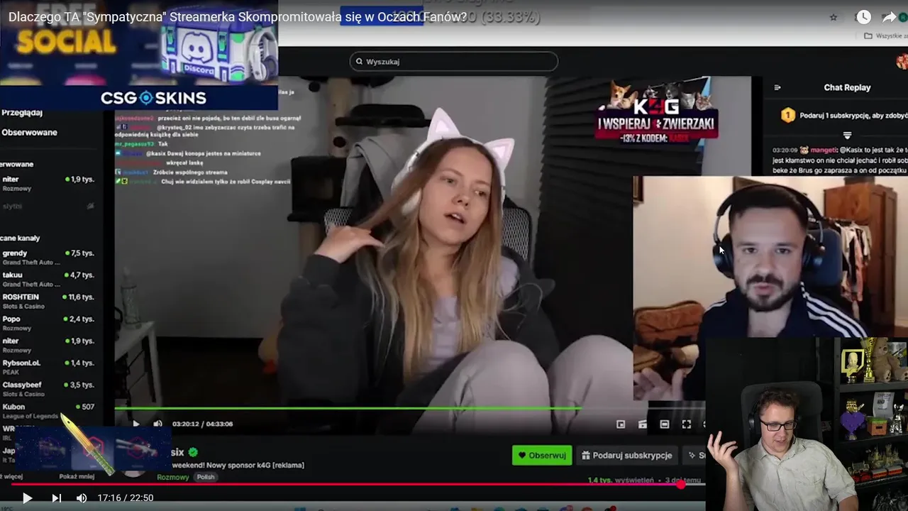Image resolution: width=908 pixels, height=511 pixels.
Task: Click mangeti's chat username
Action: coord(824,150)
